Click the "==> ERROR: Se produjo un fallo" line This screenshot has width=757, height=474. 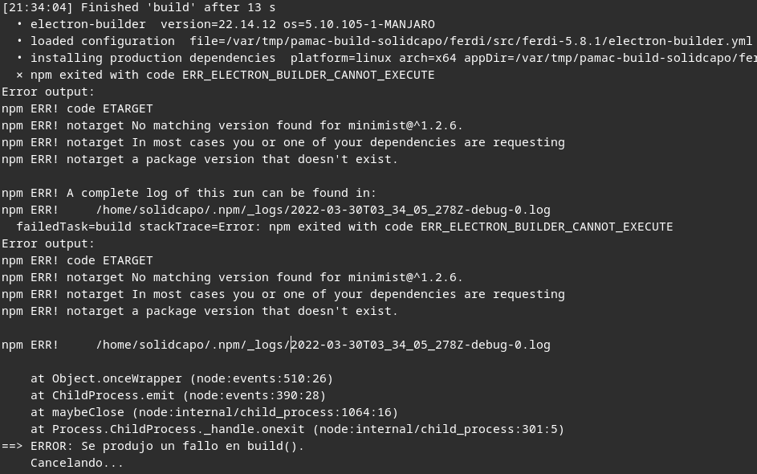pos(153,446)
